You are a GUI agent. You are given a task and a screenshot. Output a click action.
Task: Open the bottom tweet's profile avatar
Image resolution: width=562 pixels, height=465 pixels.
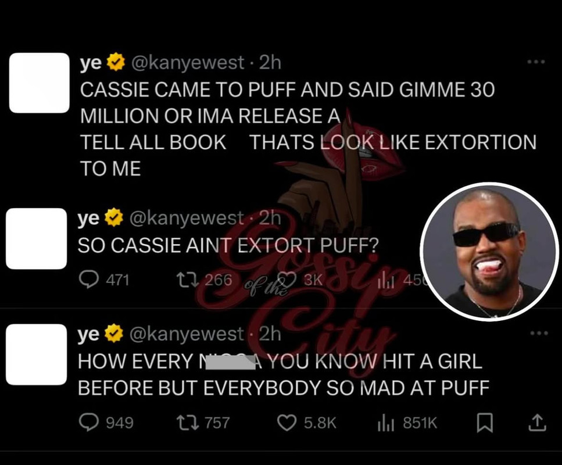pyautogui.click(x=36, y=355)
